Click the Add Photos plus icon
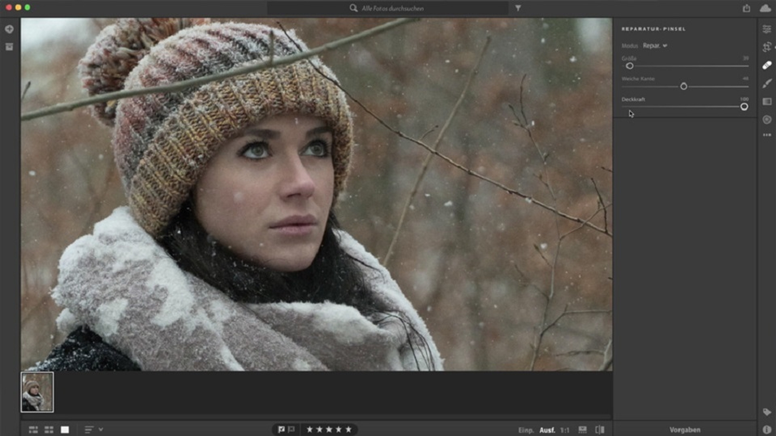Image resolution: width=776 pixels, height=436 pixels. click(x=9, y=29)
